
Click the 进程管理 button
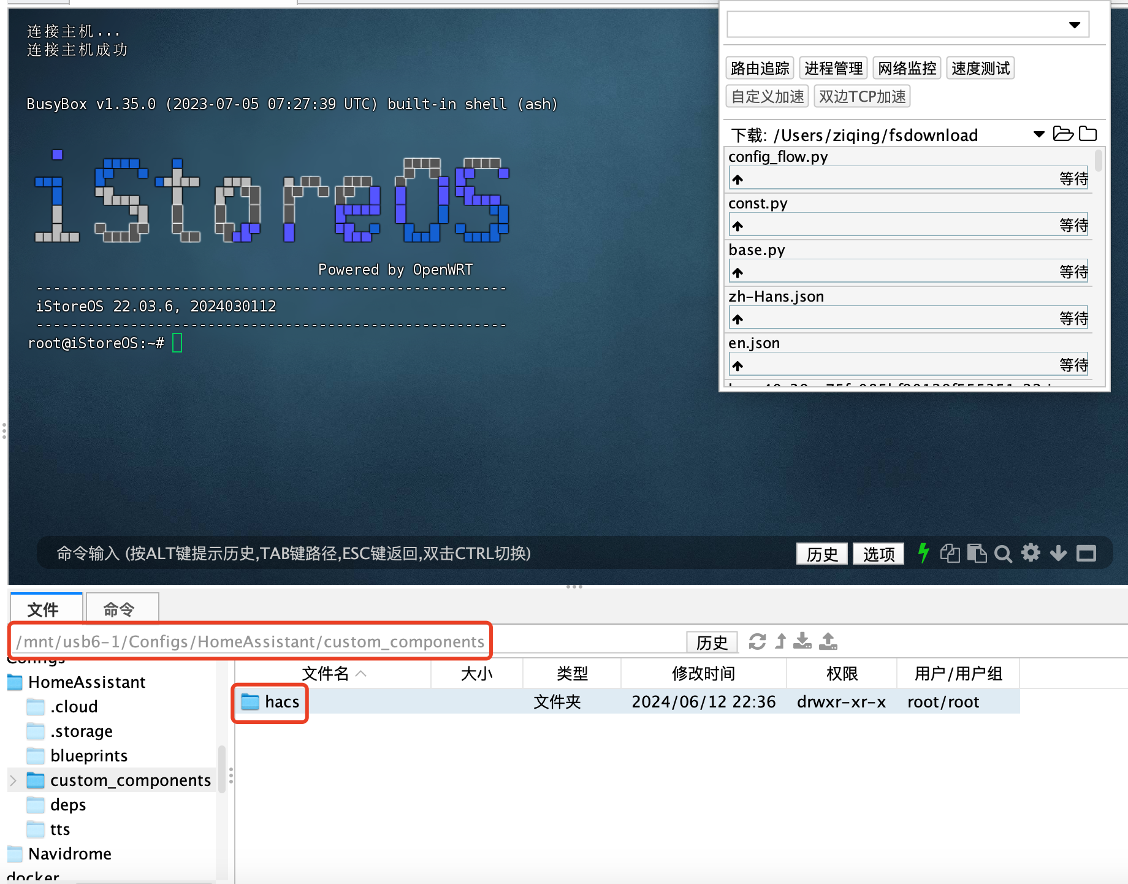[x=834, y=68]
